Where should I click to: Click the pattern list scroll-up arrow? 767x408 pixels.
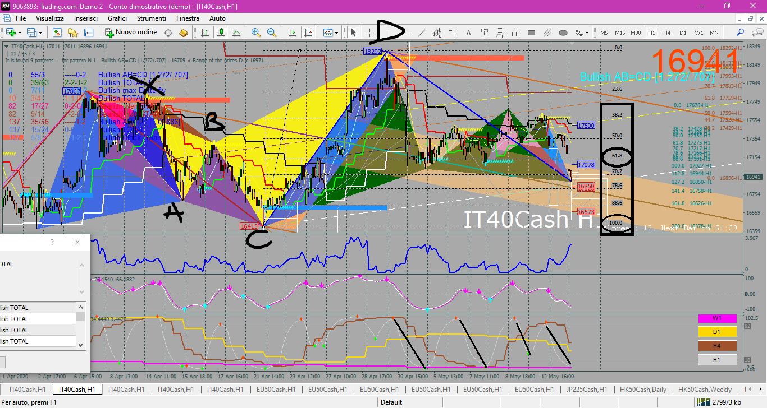pos(81,307)
